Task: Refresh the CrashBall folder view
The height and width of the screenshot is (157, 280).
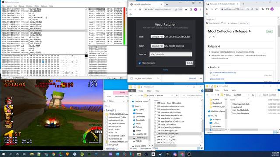Action: 253,95
